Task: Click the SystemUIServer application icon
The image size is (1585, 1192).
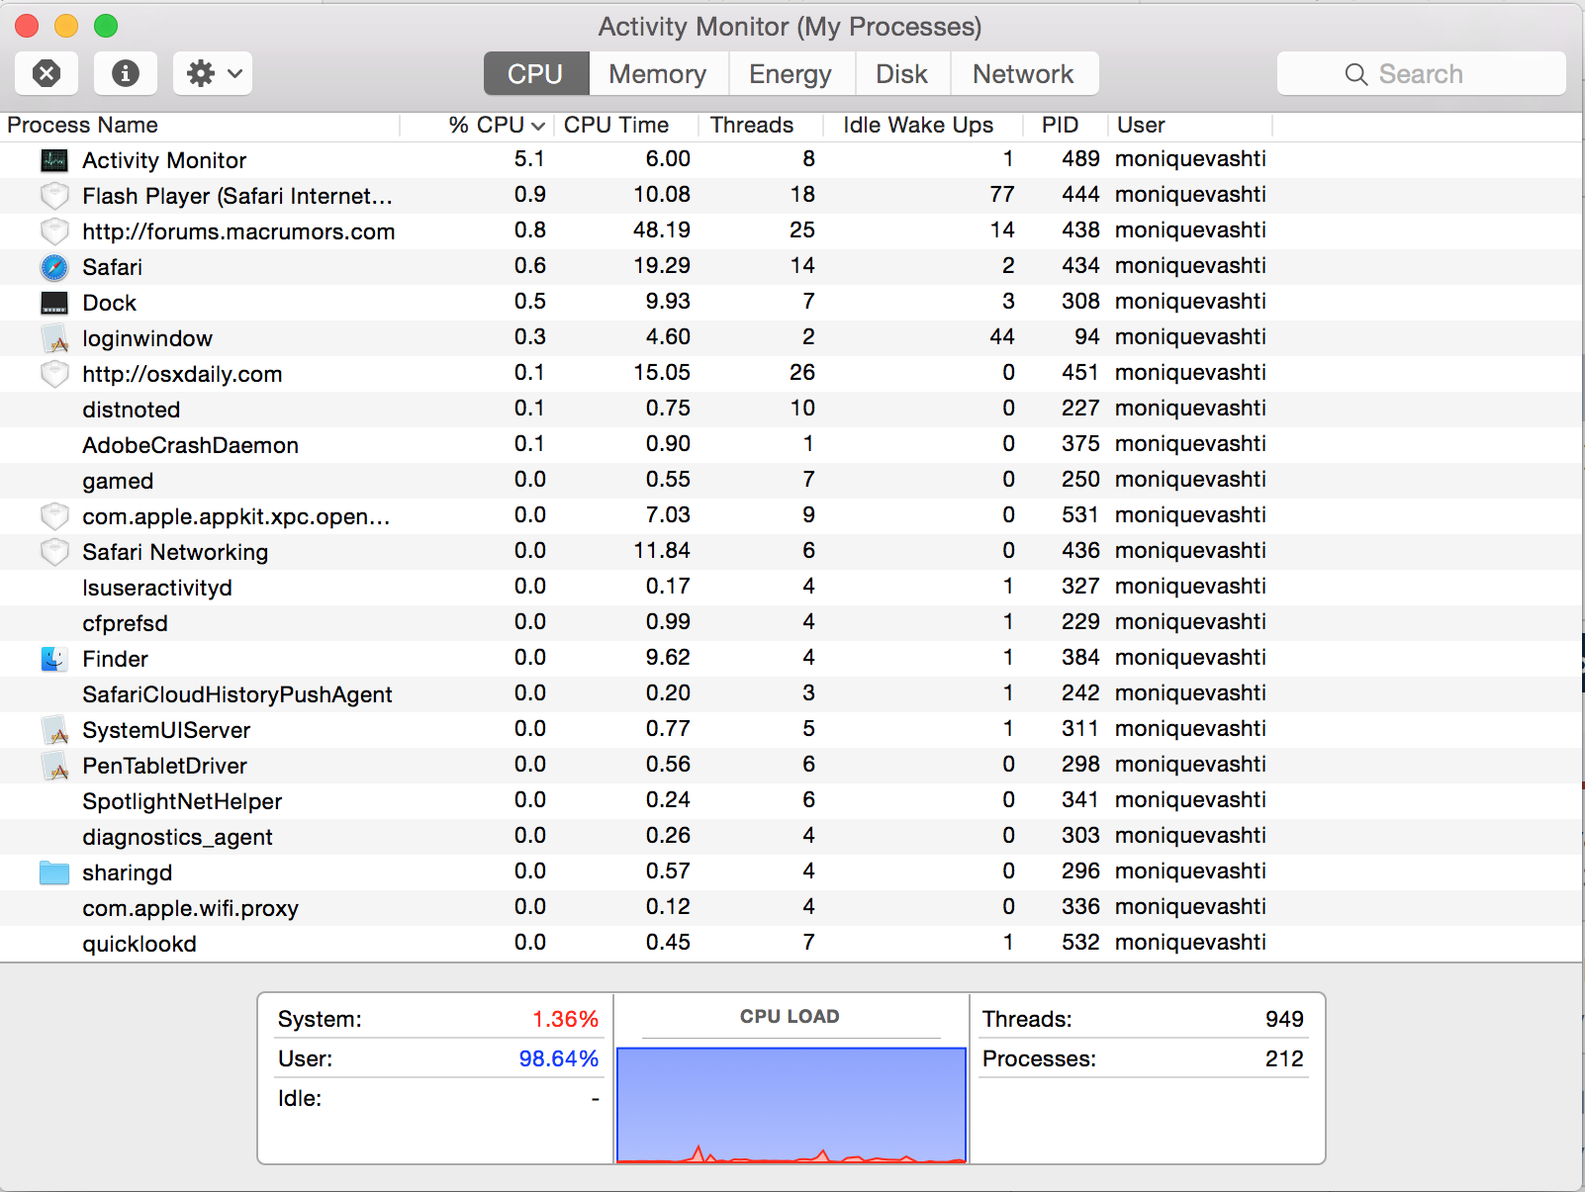Action: [54, 730]
